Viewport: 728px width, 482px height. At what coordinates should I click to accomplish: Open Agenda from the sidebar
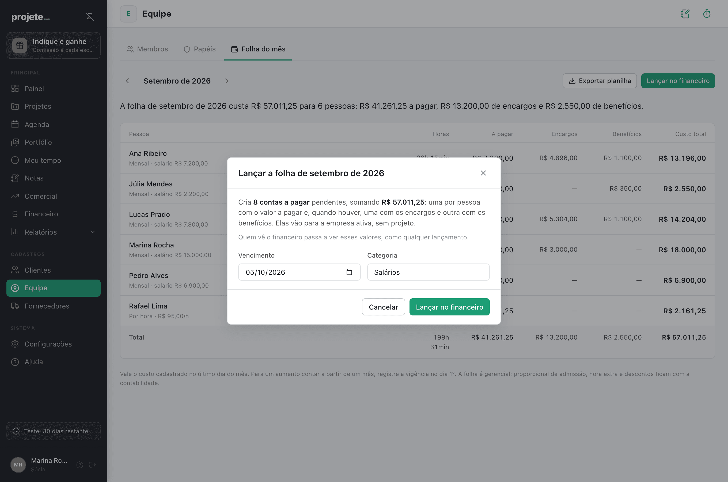[x=54, y=125]
